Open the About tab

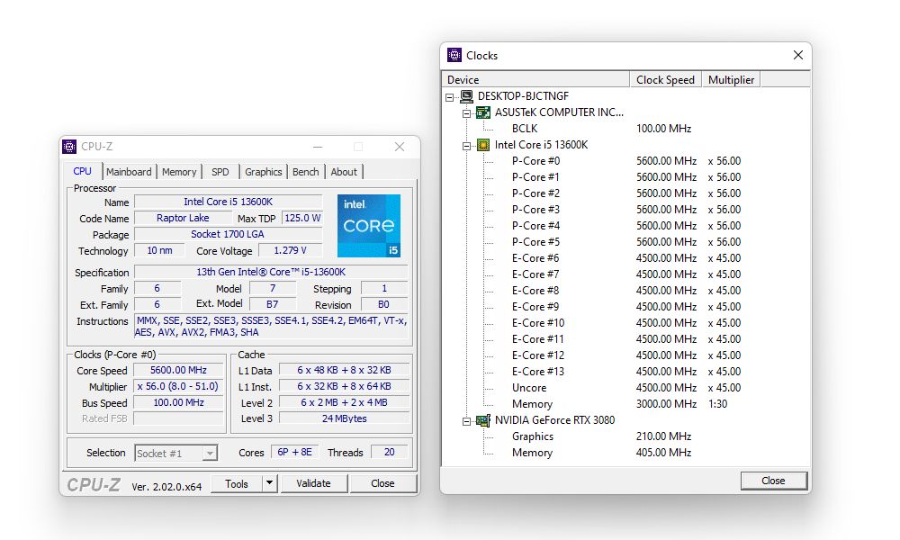click(344, 172)
